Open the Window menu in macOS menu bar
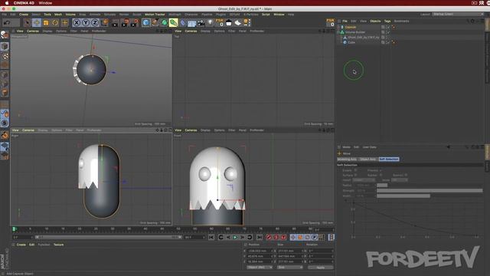 [x=45, y=3]
